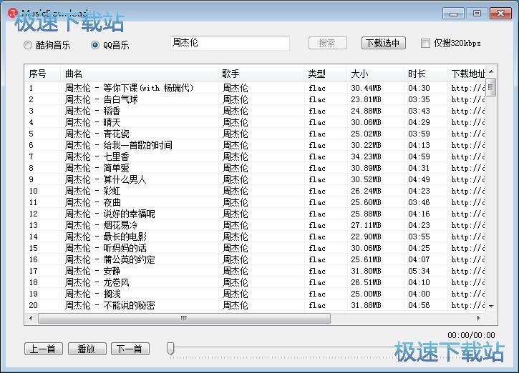The width and height of the screenshot is (519, 373).
Task: Click the size cell 22.90MB
Action: tap(366, 237)
